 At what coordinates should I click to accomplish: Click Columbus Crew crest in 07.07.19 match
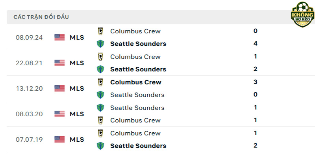tap(100, 133)
